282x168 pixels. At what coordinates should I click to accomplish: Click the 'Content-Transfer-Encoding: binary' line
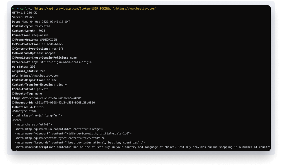[39, 85]
